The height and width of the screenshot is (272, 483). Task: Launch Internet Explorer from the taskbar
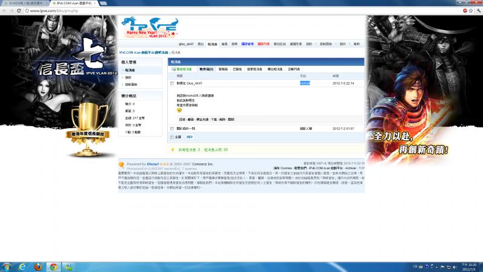pyautogui.click(x=22, y=267)
